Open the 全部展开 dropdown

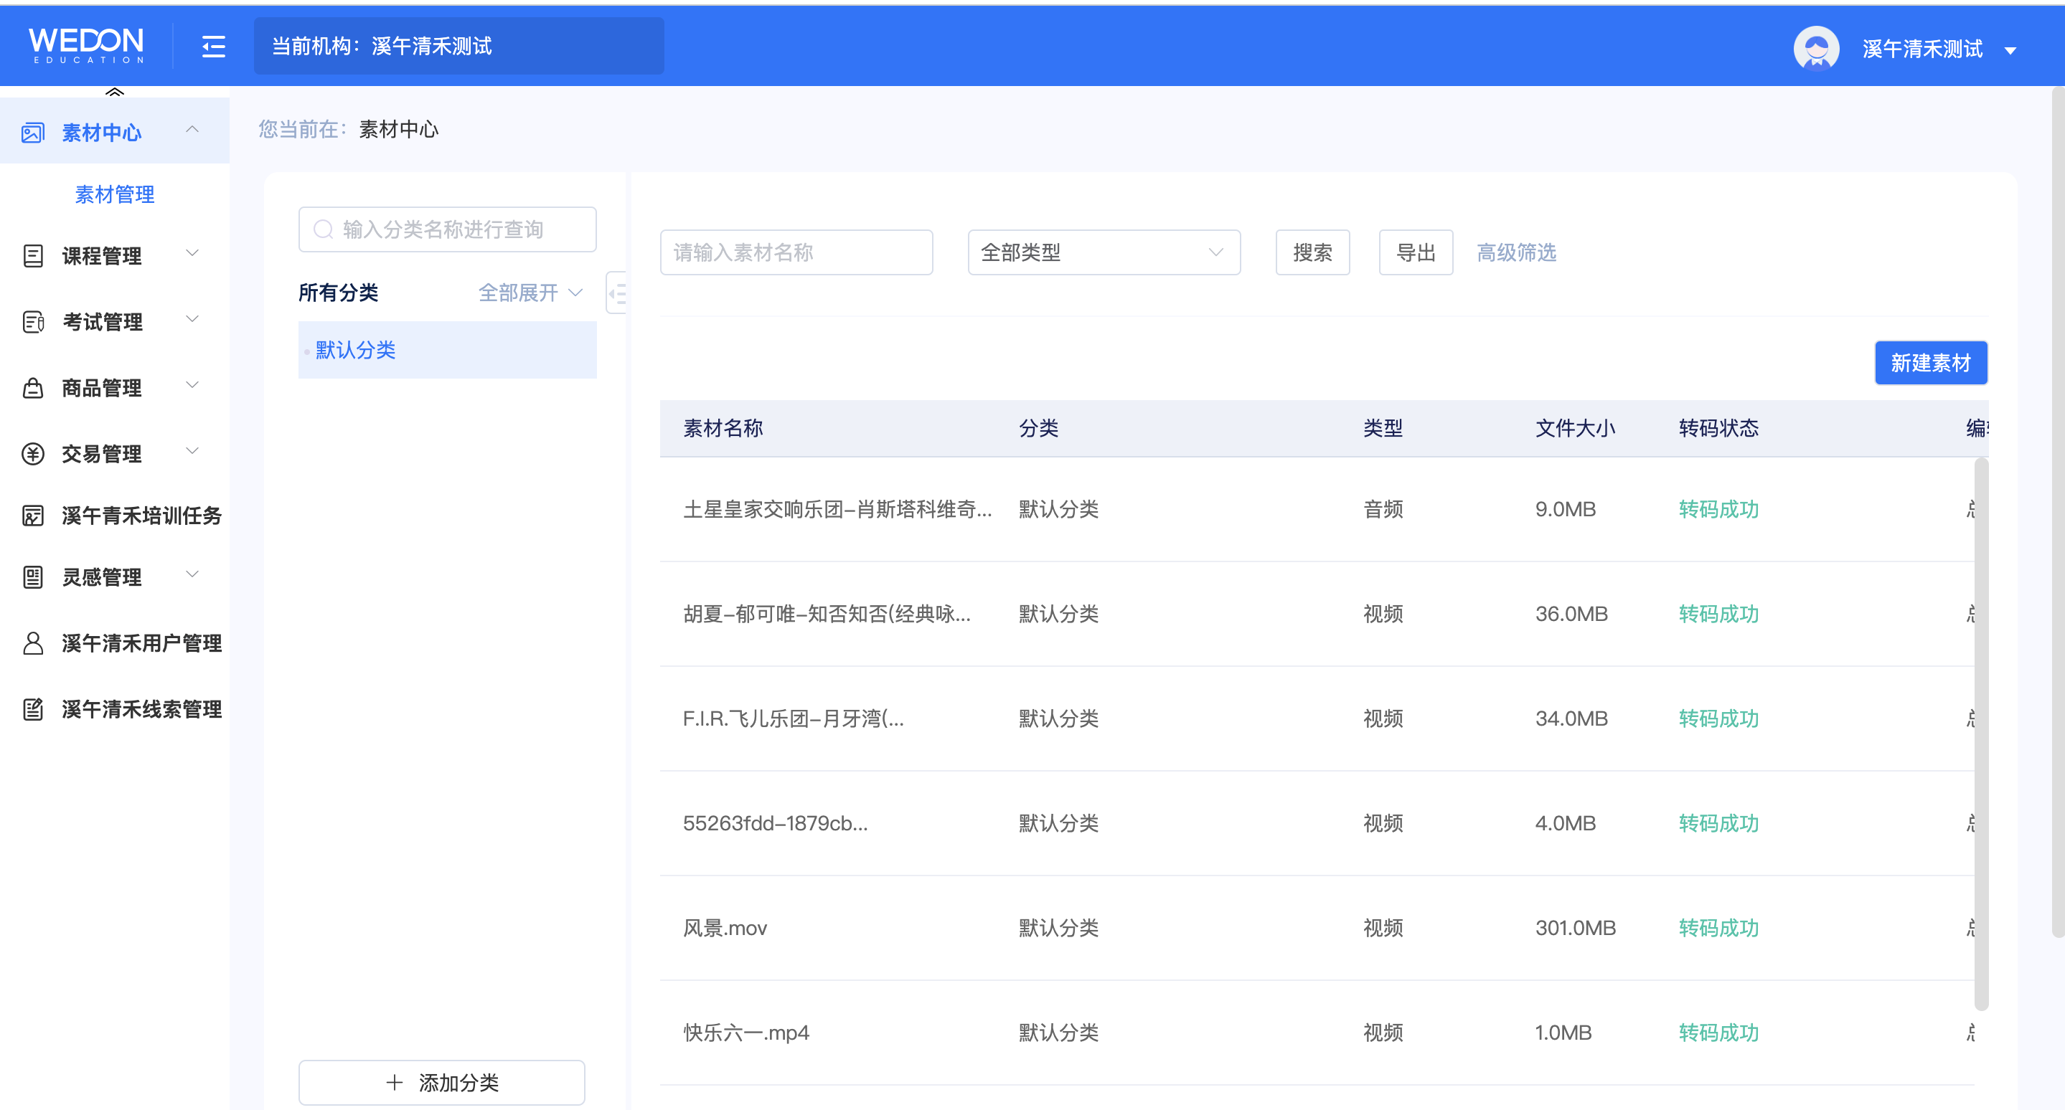pyautogui.click(x=530, y=293)
